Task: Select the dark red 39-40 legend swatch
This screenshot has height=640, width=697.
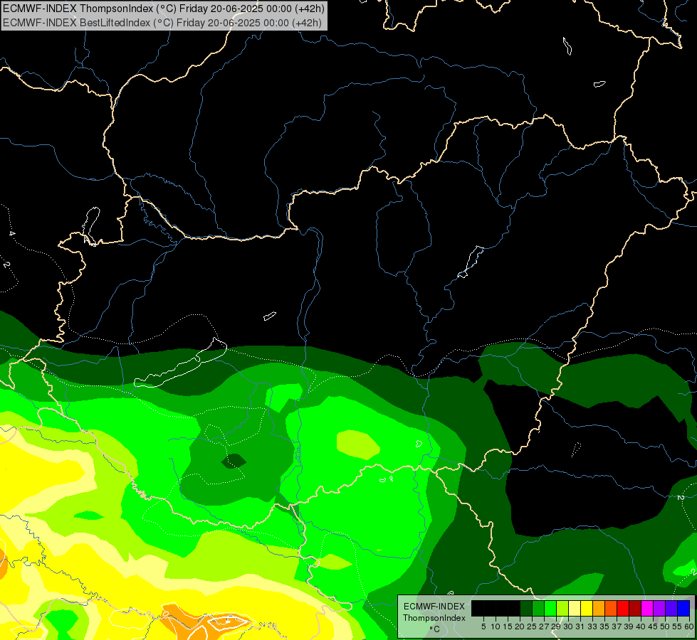Action: tap(635, 608)
